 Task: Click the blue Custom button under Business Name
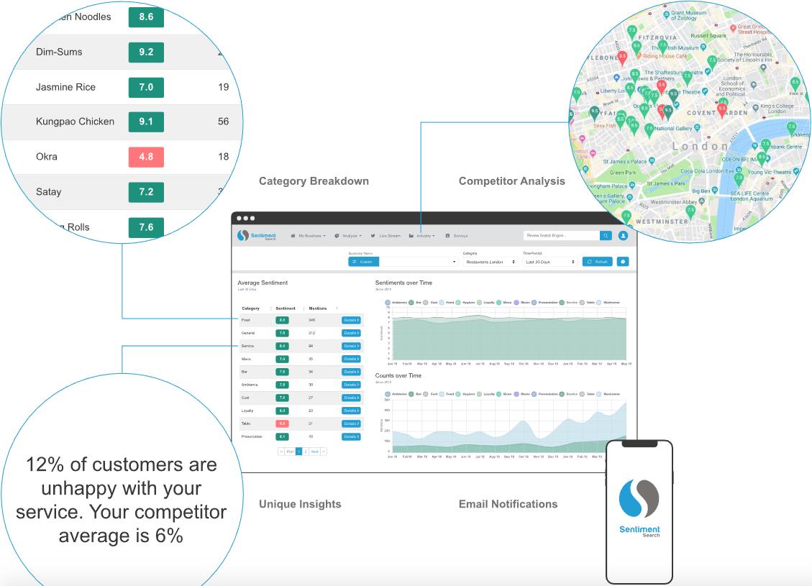[x=363, y=262]
